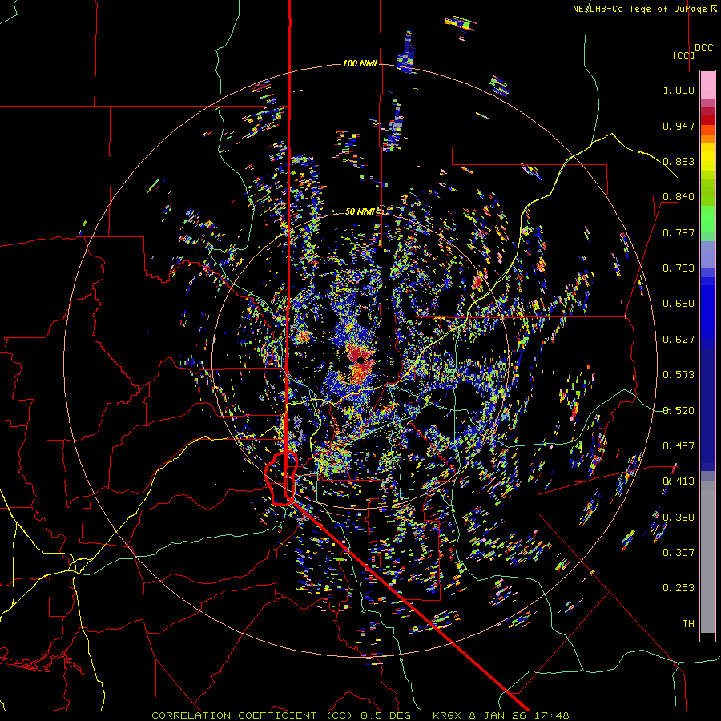The height and width of the screenshot is (721, 721).
Task: Click the 0.627 color scale value
Action: [x=679, y=340]
